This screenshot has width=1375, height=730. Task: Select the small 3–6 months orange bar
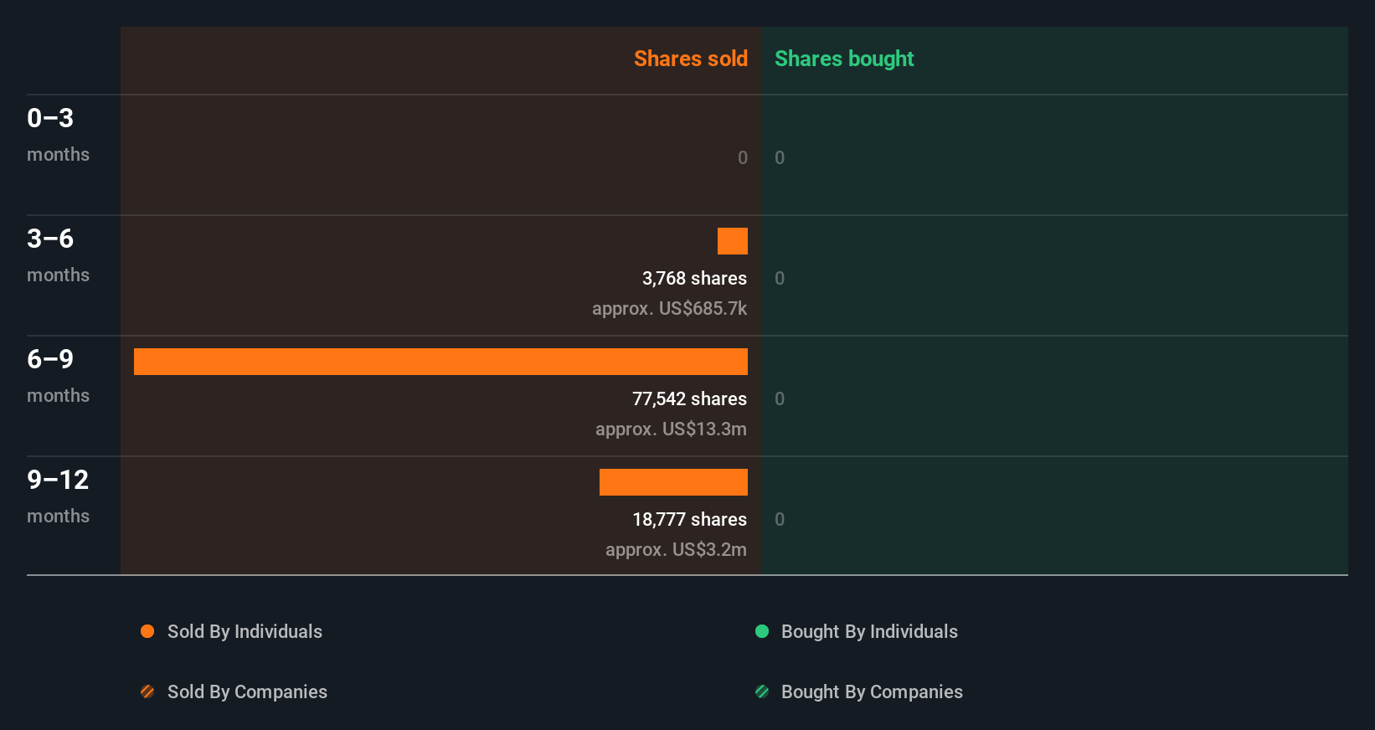click(733, 241)
